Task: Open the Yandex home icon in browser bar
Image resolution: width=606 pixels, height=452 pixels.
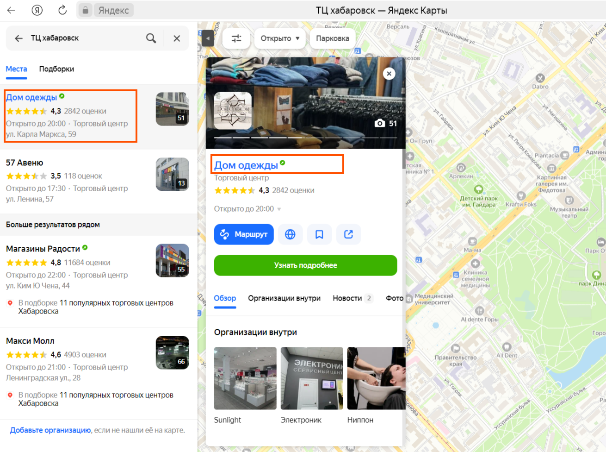Action: 37,10
